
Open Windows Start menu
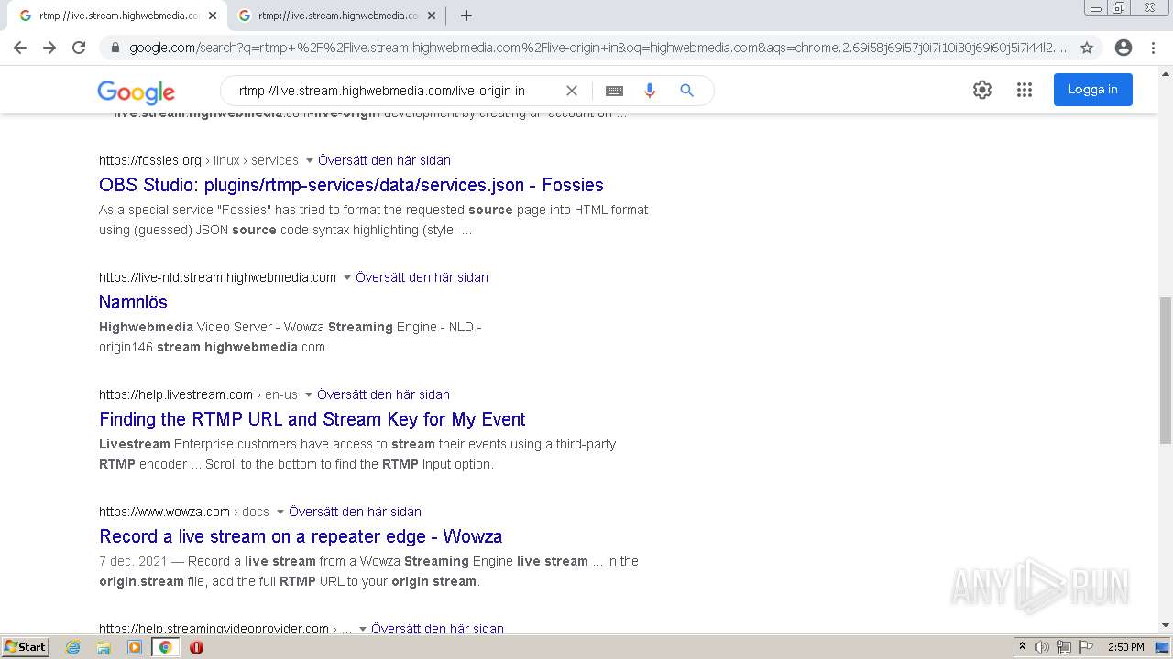26,647
